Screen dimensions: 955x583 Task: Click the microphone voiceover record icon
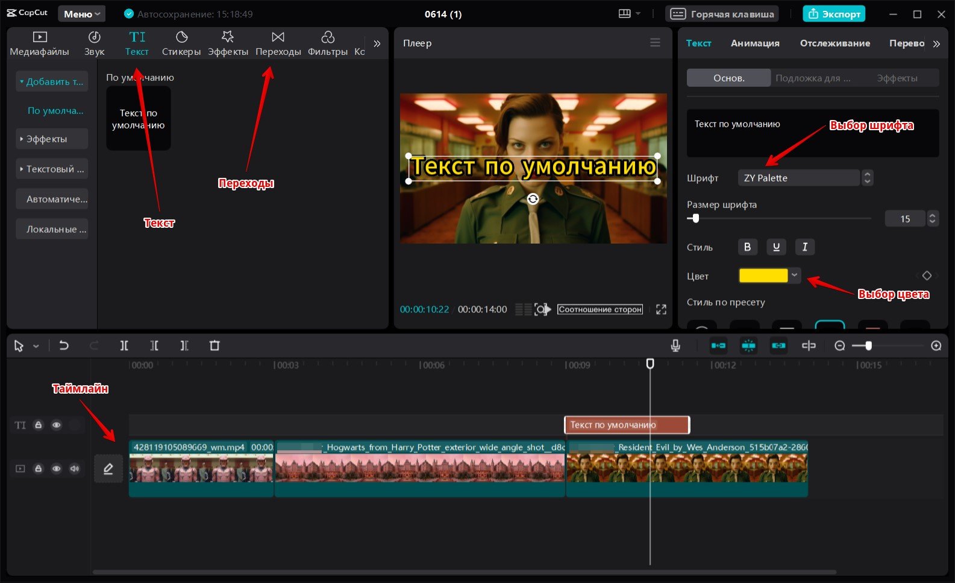point(675,345)
